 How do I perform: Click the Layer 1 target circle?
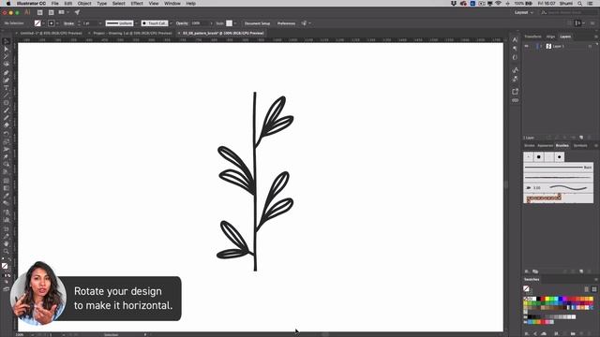click(x=590, y=46)
